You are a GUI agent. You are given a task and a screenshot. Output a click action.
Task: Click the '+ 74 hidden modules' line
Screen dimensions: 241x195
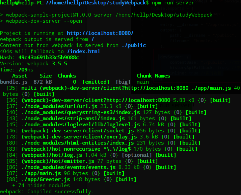[x=41, y=186]
